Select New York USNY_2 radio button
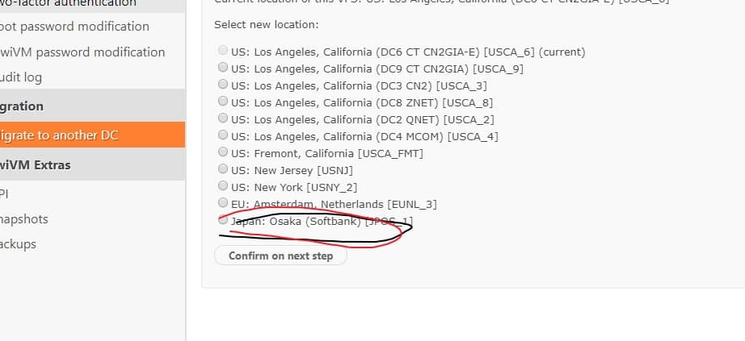This screenshot has width=745, height=341. (x=223, y=186)
